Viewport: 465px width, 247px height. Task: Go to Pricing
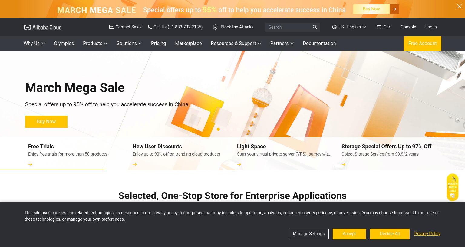click(x=158, y=44)
